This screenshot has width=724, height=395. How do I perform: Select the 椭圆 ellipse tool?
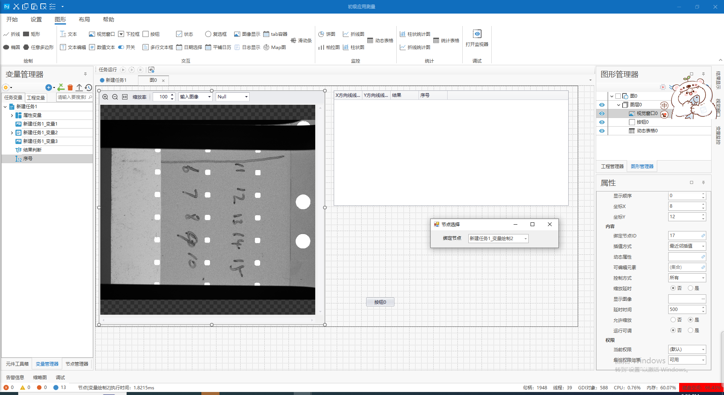pos(12,47)
